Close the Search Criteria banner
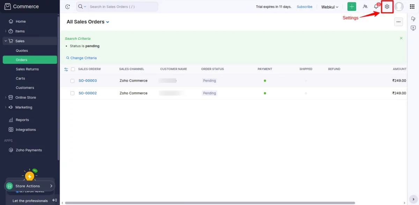Viewport: 419px width, 205px height. tap(401, 38)
